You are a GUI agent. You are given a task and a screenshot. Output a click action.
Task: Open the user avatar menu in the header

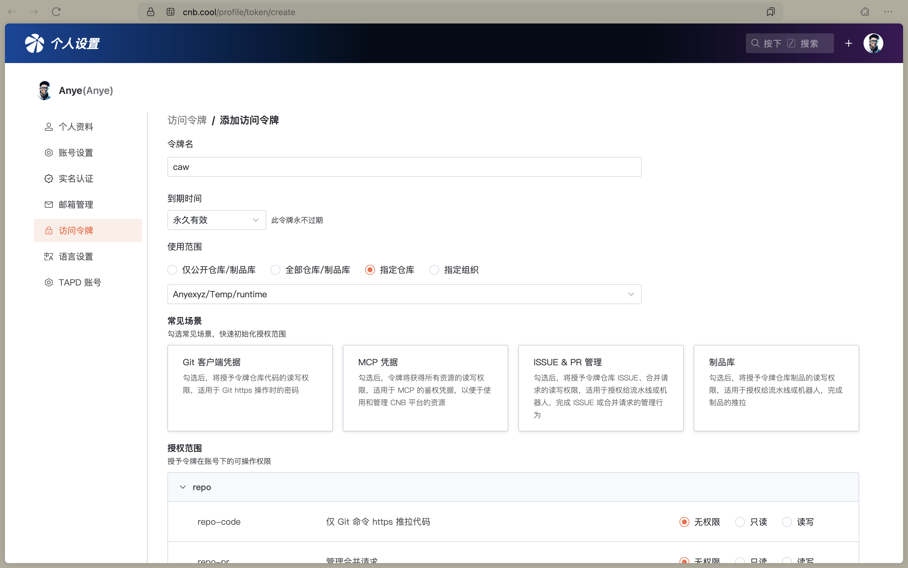point(873,43)
